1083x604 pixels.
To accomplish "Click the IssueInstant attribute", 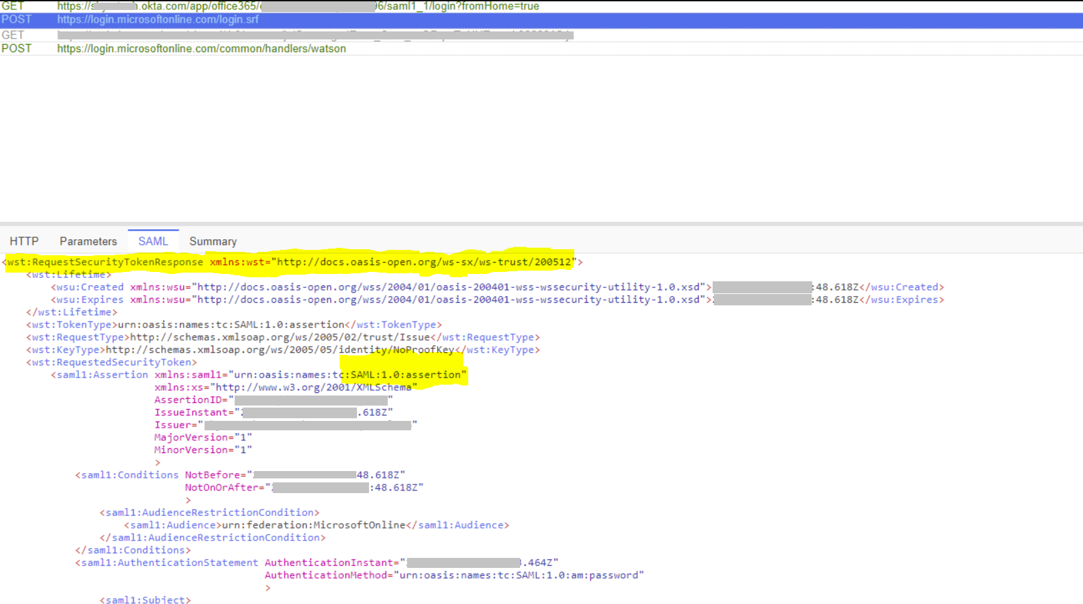I will [273, 413].
